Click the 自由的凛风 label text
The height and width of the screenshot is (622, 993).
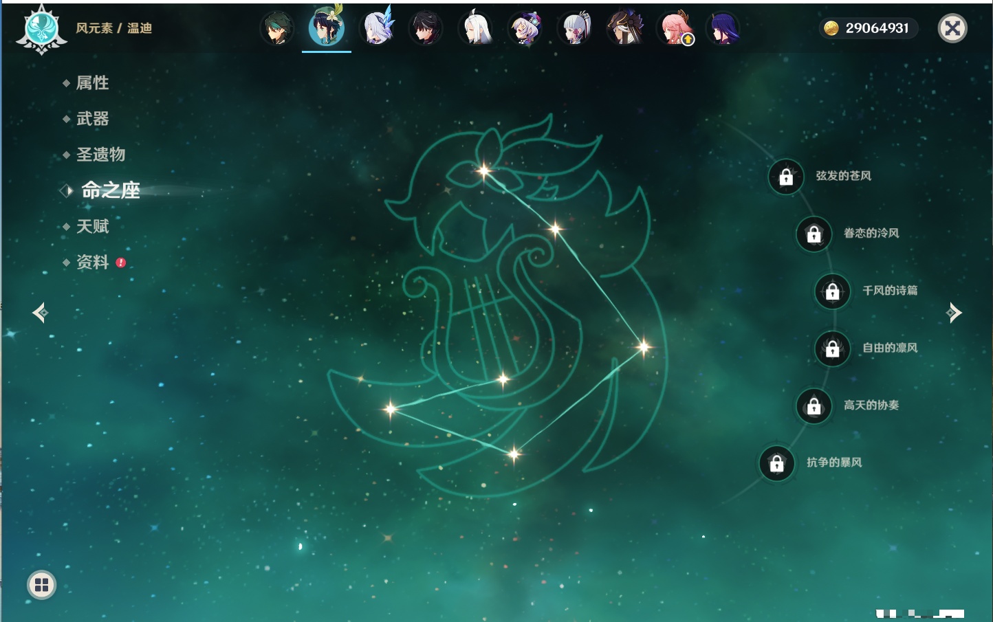click(890, 348)
